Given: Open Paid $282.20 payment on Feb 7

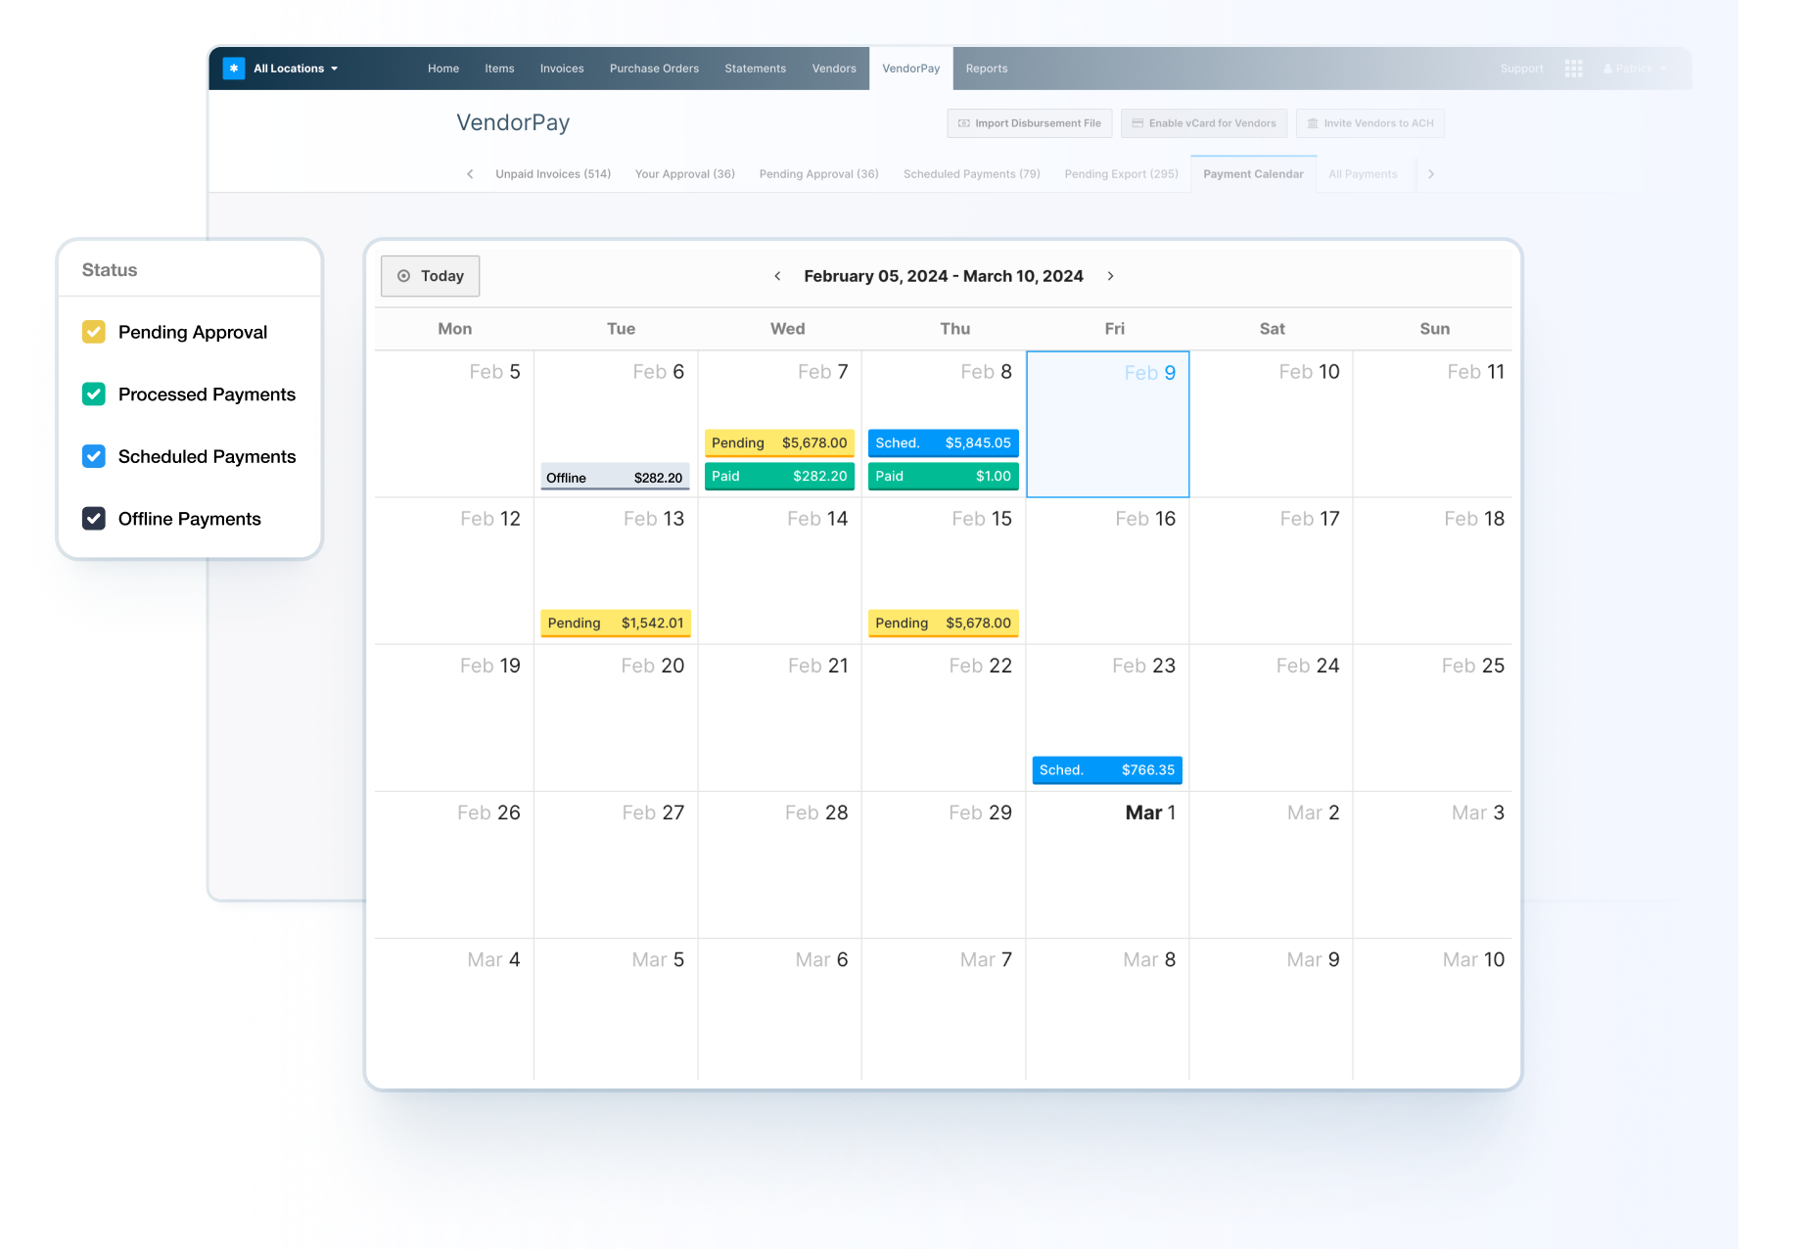Looking at the screenshot, I should pyautogui.click(x=779, y=477).
